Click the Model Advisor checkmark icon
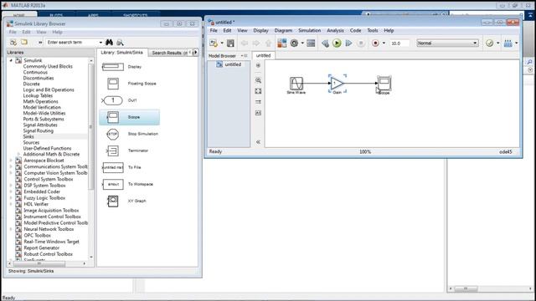 [x=489, y=43]
